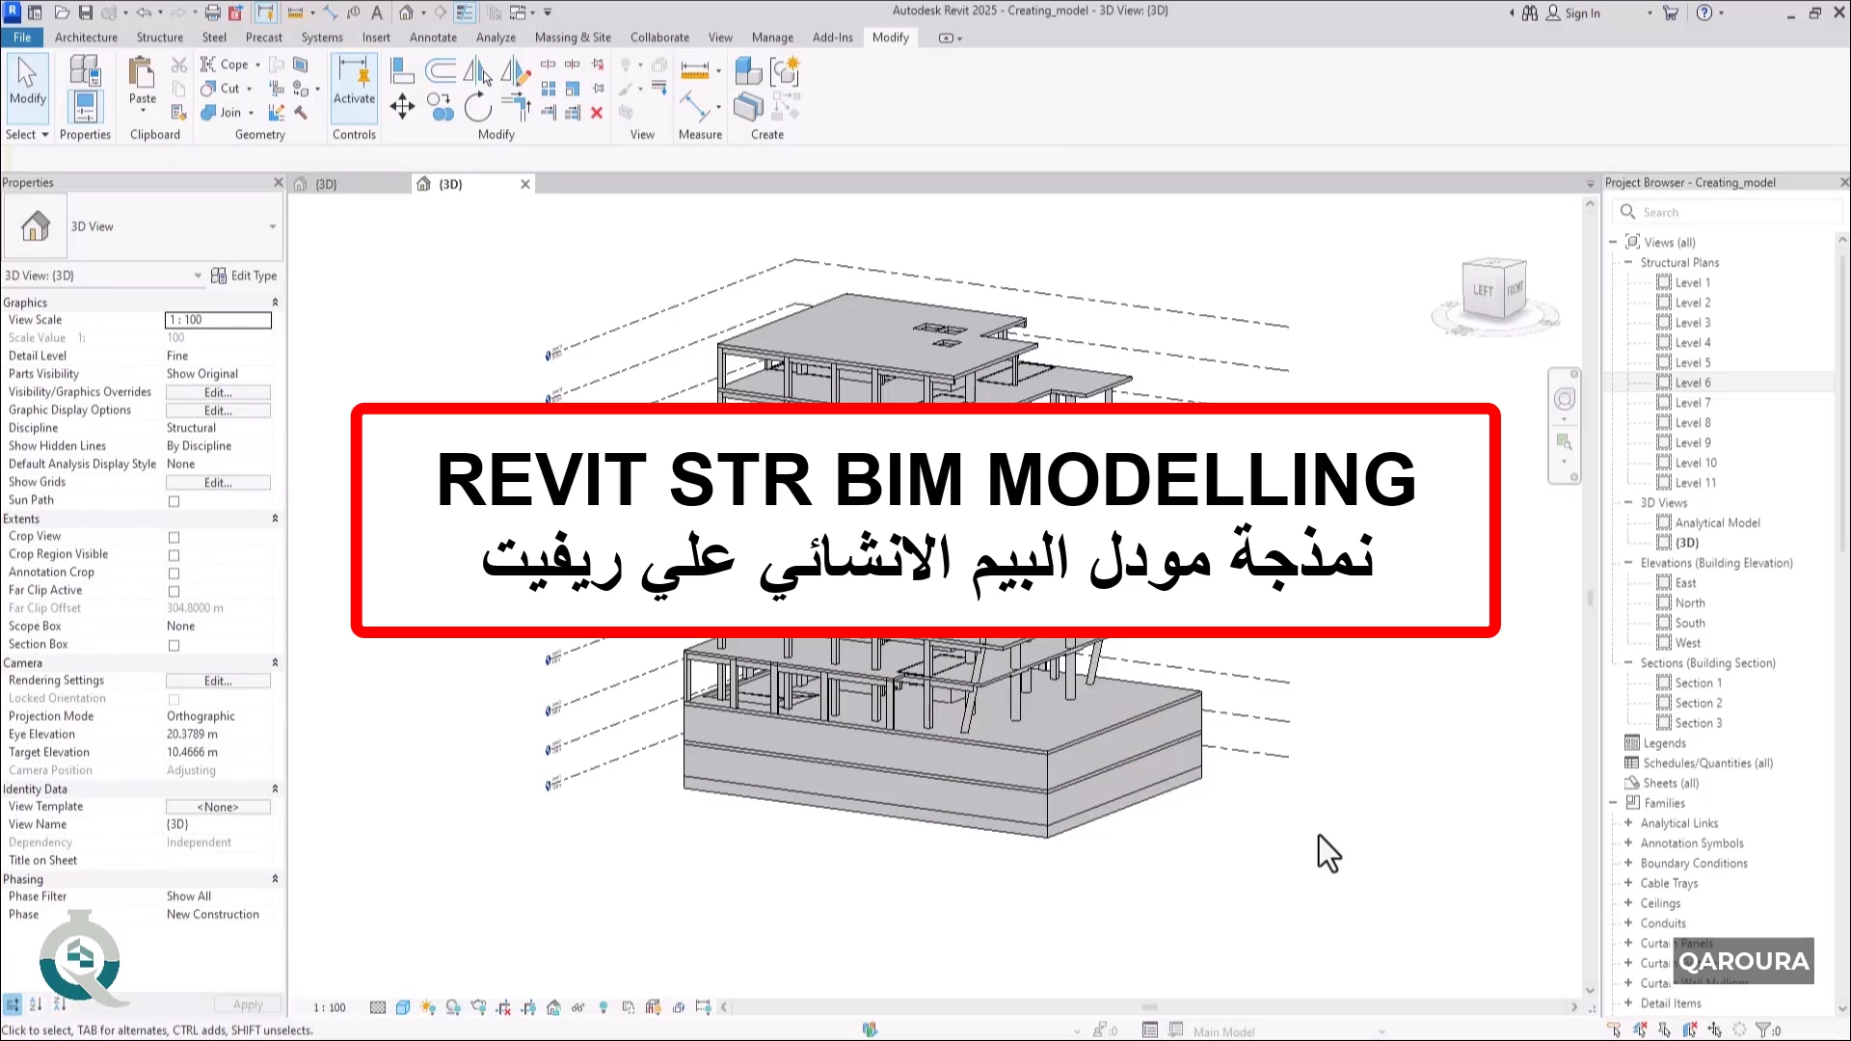Click the red Delete icon in Modify panel
1851x1041 pixels.
(x=597, y=113)
